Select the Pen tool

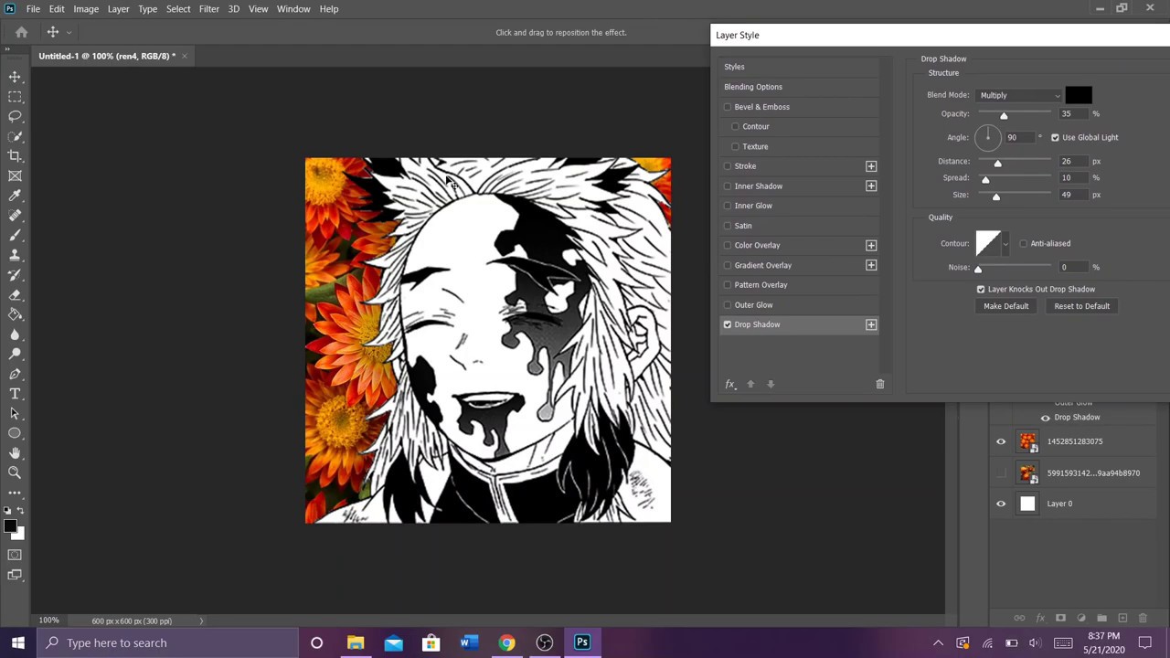(x=15, y=374)
